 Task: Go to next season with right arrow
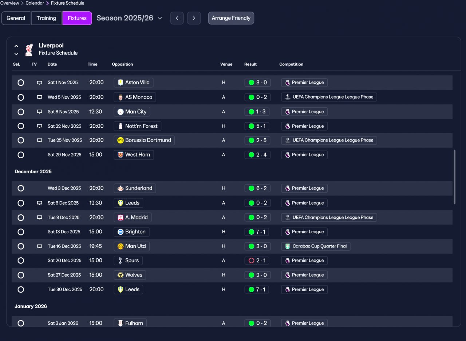(x=194, y=18)
